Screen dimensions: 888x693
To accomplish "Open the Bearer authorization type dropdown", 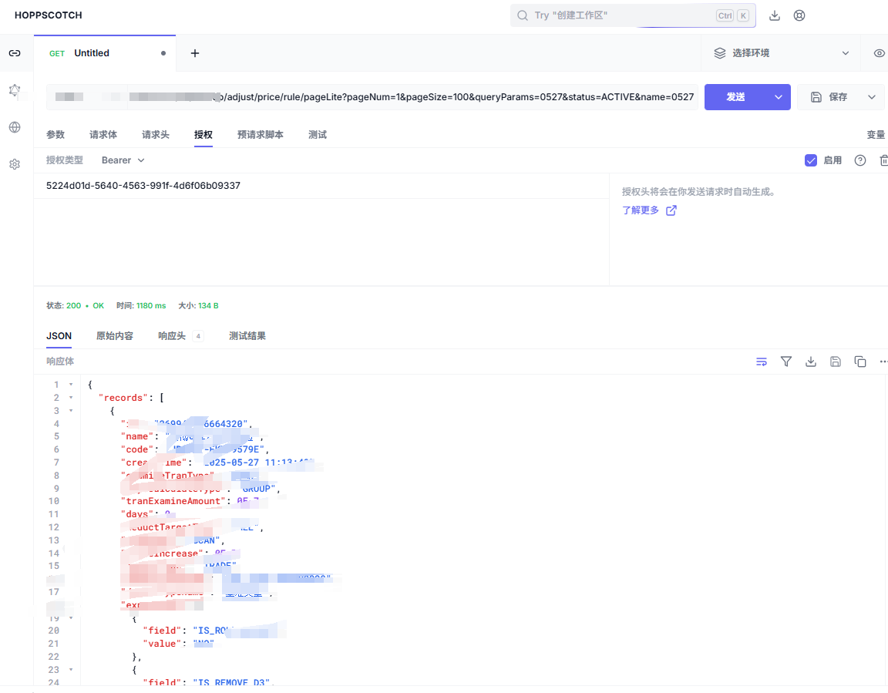I will tap(123, 160).
